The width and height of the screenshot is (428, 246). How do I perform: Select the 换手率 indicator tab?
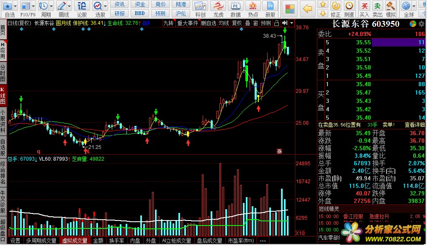click(116, 241)
